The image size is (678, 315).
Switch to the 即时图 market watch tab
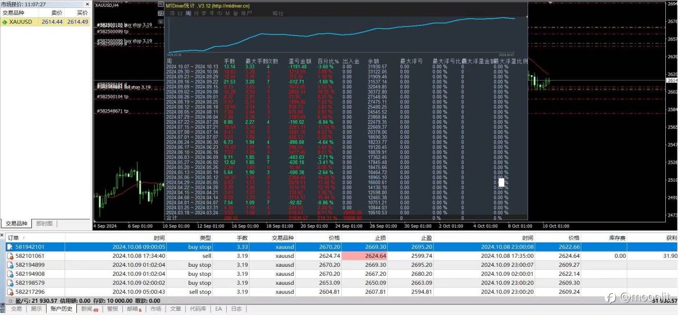click(x=44, y=223)
